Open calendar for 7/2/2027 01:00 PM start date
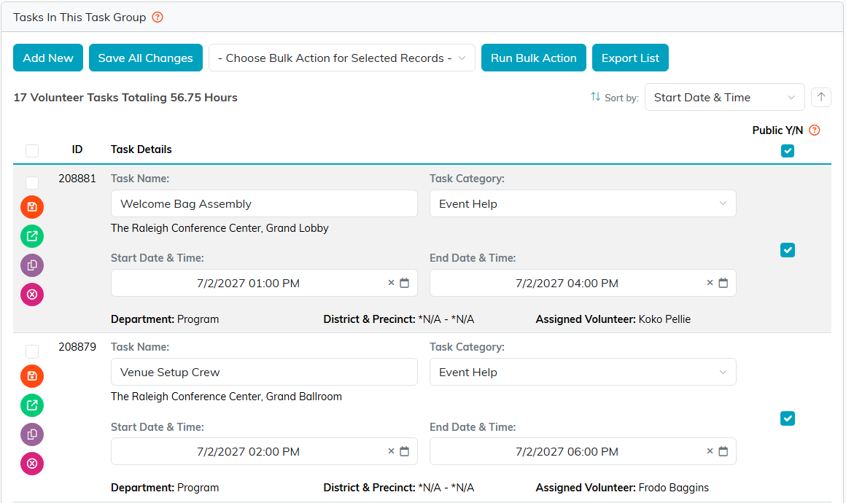The height and width of the screenshot is (503, 846). click(x=405, y=283)
